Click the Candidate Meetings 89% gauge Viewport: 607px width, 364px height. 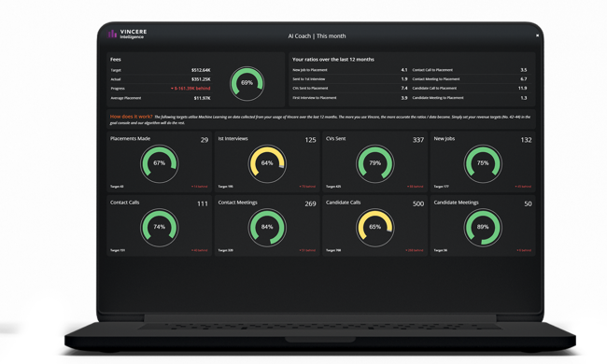coord(483,228)
